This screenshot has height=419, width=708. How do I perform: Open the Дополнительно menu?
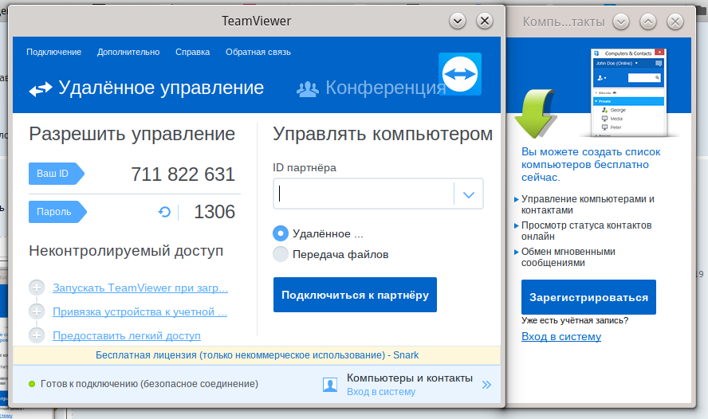tap(128, 52)
